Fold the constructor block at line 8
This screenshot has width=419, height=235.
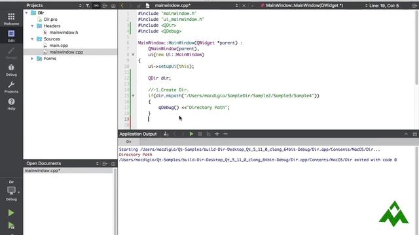[x=133, y=55]
